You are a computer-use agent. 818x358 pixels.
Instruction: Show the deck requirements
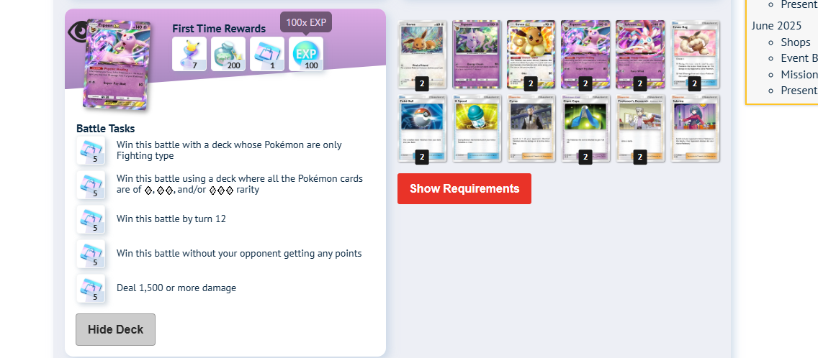[x=464, y=188]
